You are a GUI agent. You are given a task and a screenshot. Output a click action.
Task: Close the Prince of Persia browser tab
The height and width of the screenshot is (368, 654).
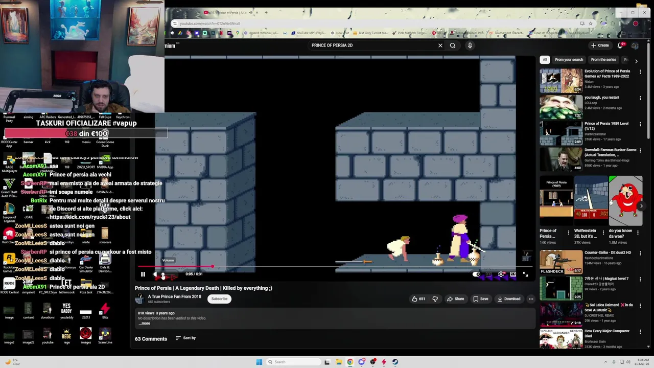[257, 12]
